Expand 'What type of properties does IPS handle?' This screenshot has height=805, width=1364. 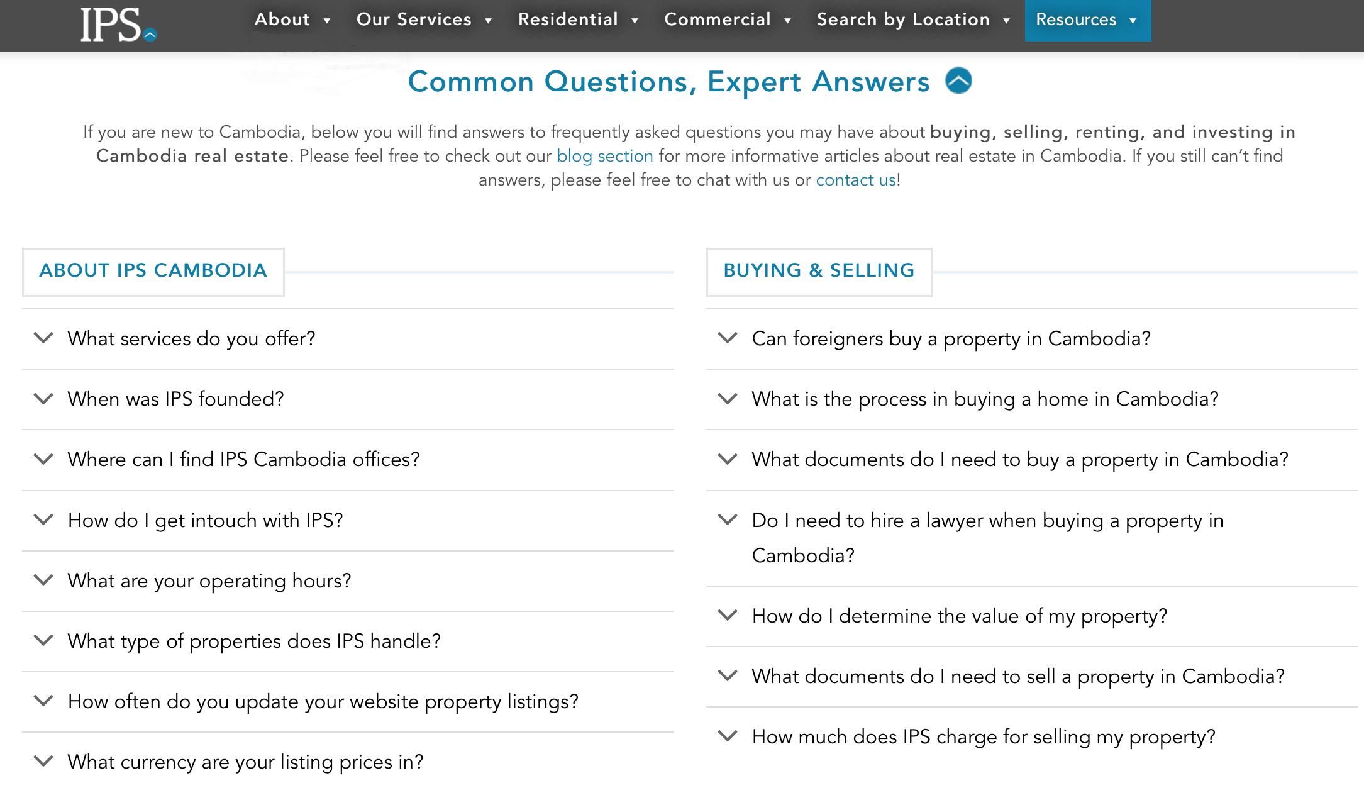(x=254, y=641)
